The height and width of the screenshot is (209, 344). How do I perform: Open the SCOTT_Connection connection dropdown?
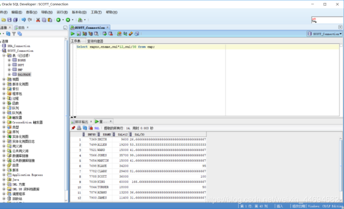coord(325,34)
